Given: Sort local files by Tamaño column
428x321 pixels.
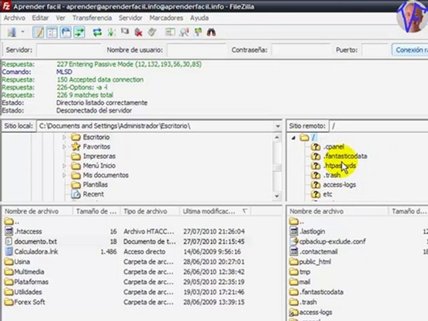Looking at the screenshot, I should pos(96,211).
